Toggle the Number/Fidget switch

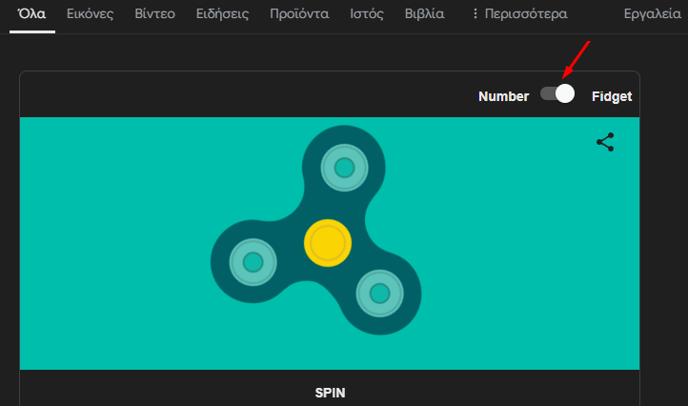click(557, 93)
